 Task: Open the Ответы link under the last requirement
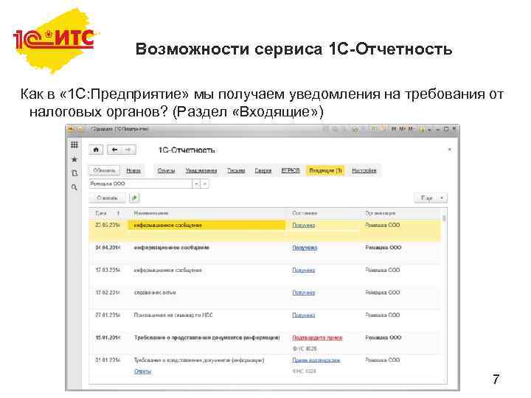(142, 371)
